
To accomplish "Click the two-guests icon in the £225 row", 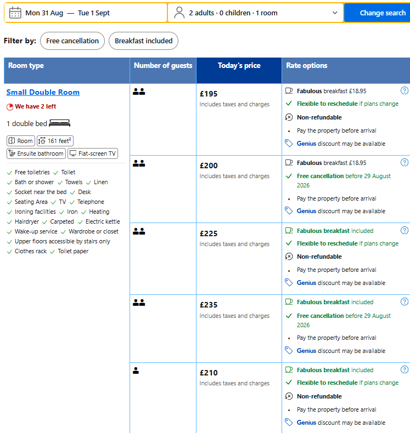I will pos(139,231).
